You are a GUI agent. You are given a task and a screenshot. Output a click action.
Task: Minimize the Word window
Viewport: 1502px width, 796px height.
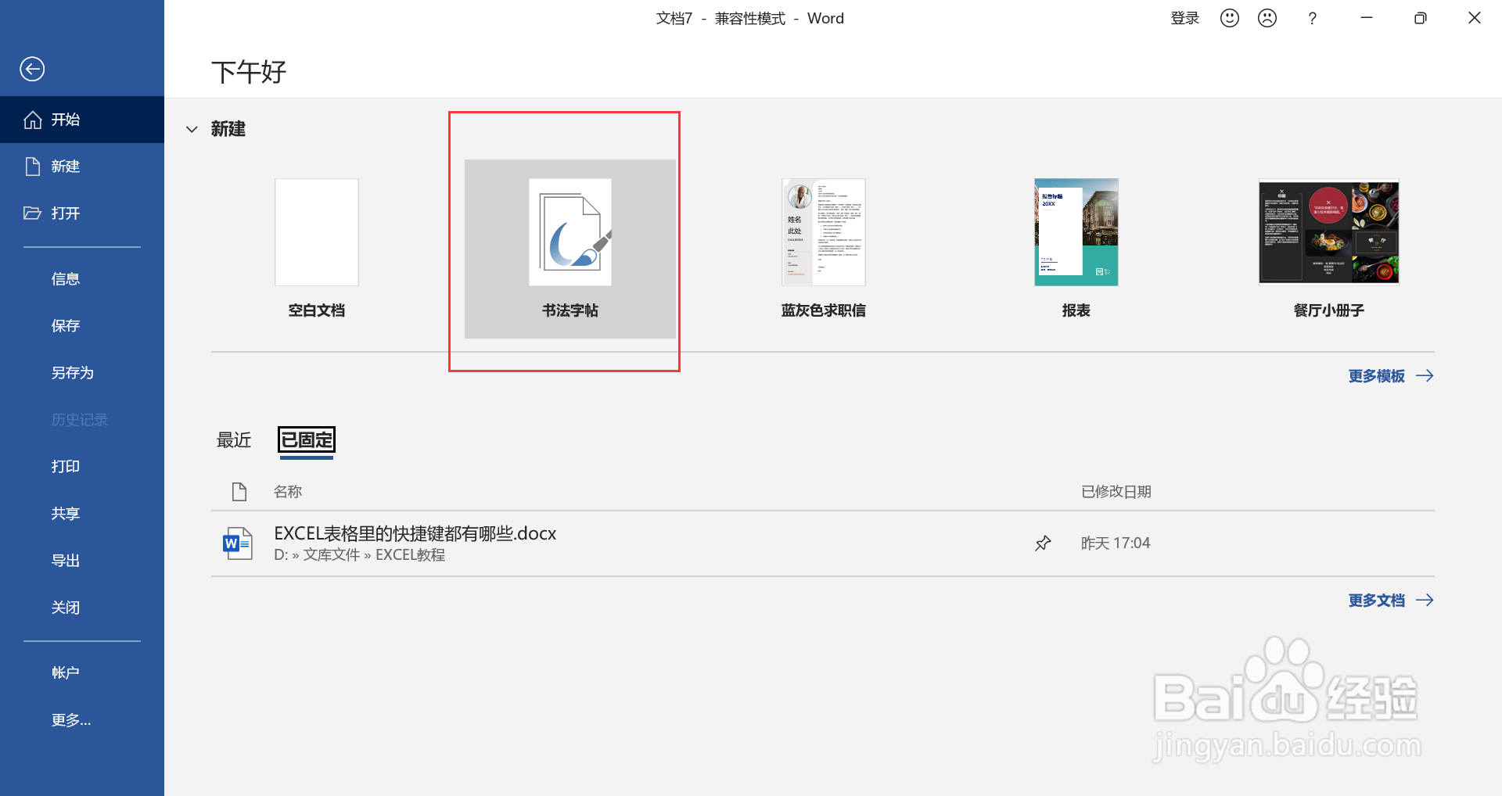[x=1367, y=18]
